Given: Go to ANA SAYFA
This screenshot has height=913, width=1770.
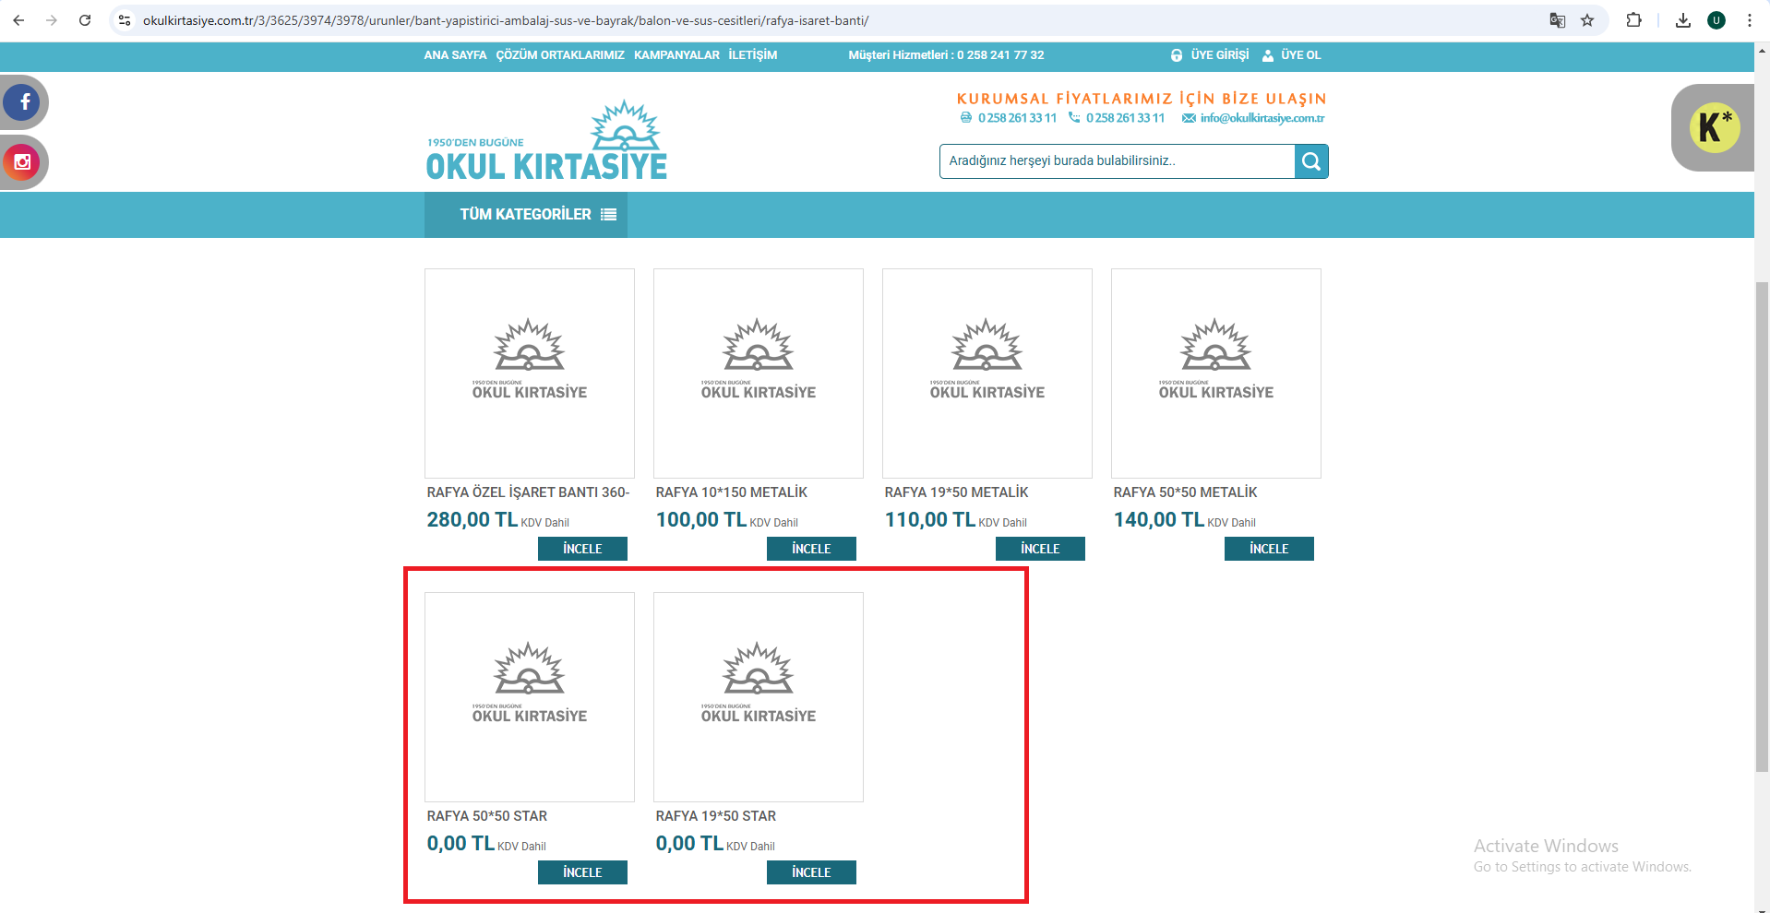Looking at the screenshot, I should (x=455, y=55).
